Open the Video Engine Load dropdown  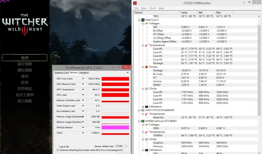[83, 106]
